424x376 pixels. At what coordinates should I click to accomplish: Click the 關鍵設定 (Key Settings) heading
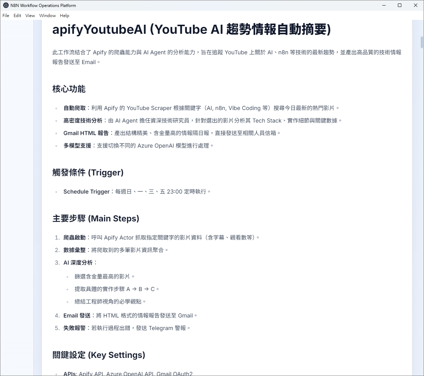click(99, 355)
